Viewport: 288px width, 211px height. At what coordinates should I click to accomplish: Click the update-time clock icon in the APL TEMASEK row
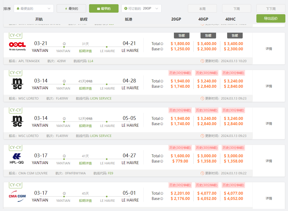click(202, 61)
